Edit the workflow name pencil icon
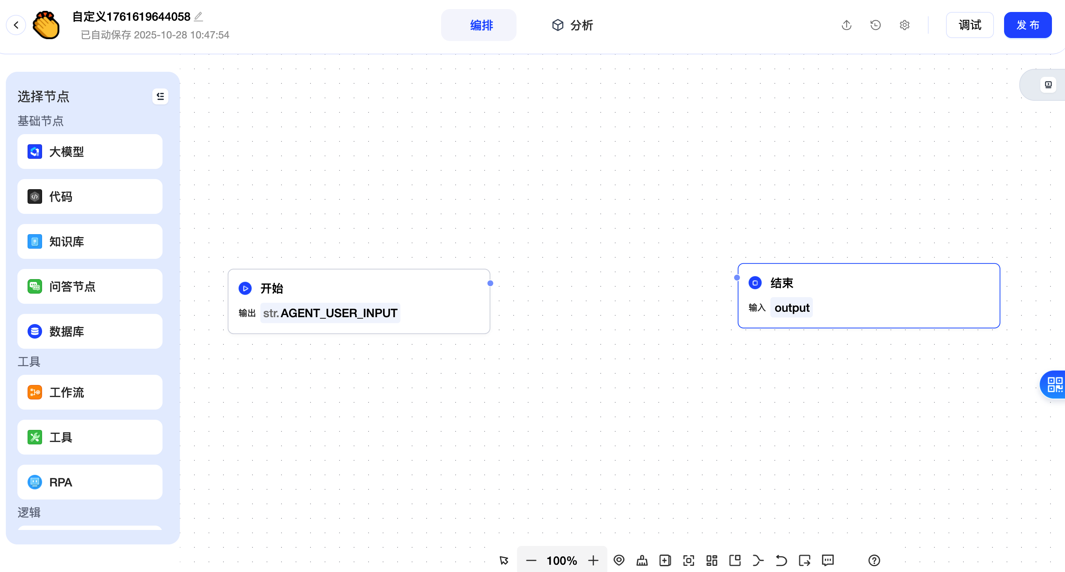1065x572 pixels. [199, 17]
